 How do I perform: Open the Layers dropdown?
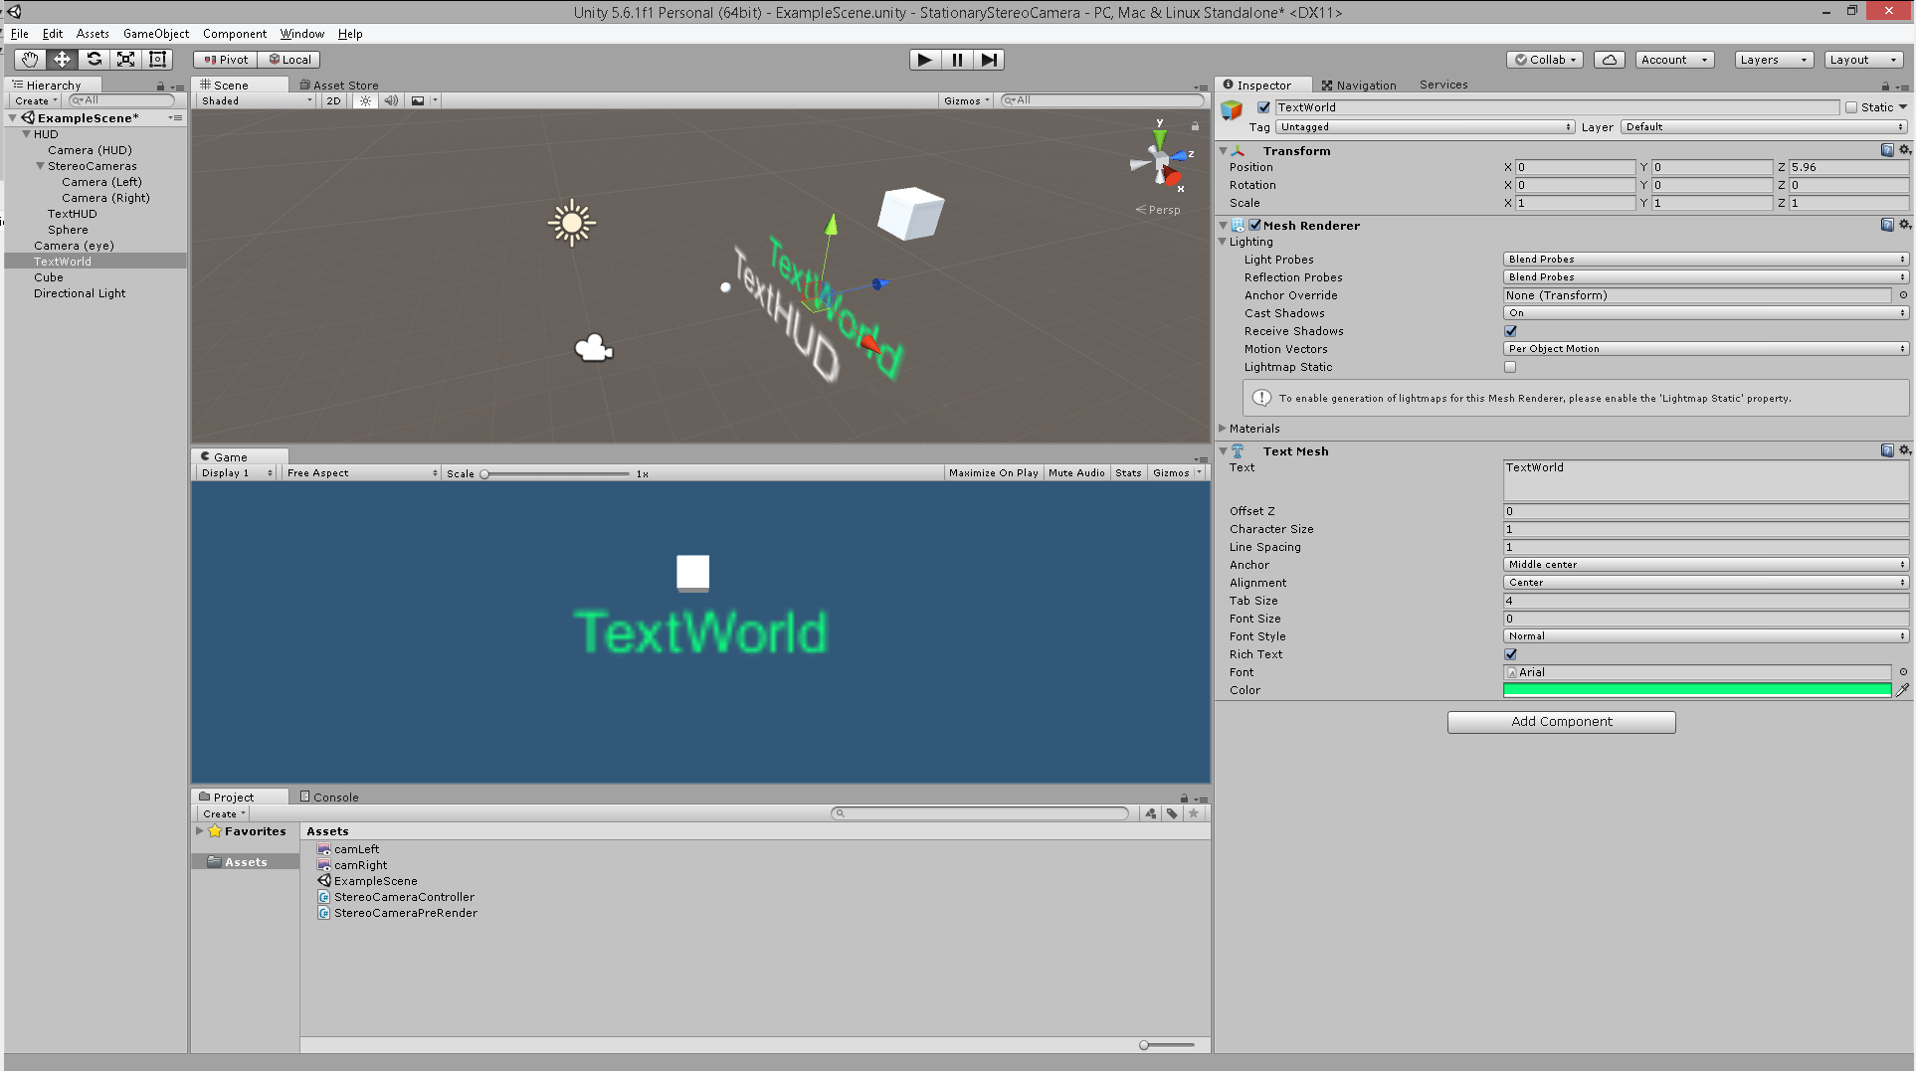1773,60
